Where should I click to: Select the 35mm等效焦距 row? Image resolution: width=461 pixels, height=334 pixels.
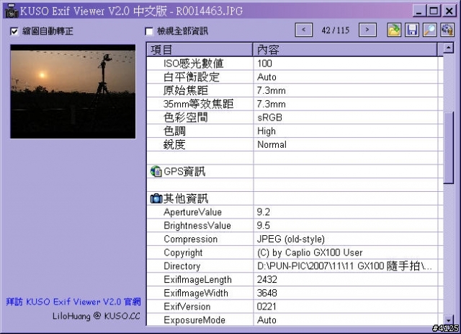[295, 104]
